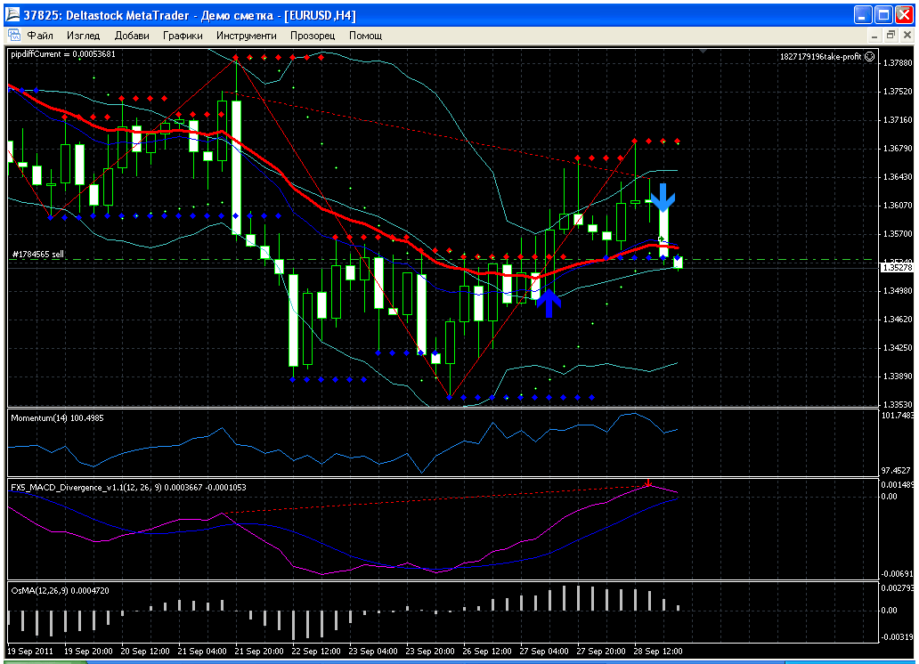Restore down the EURUSD chart child window
Image resolution: width=919 pixels, height=664 pixels.
point(891,36)
